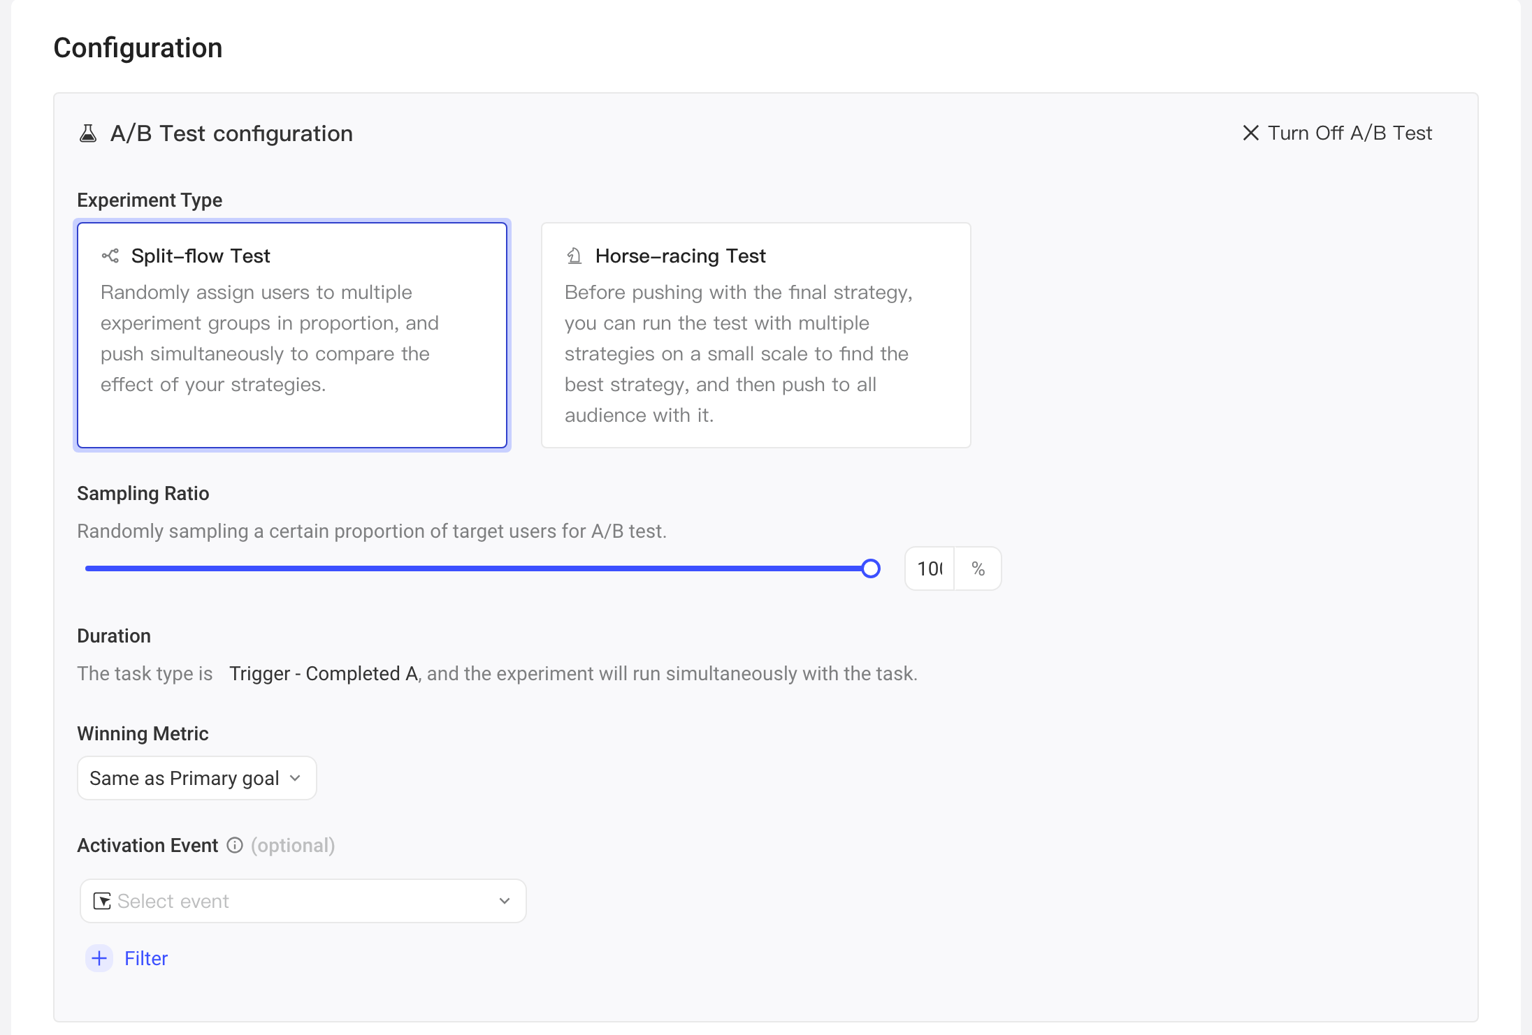This screenshot has height=1035, width=1532.
Task: Click the Sampling Ratio slider handle
Action: pos(871,568)
